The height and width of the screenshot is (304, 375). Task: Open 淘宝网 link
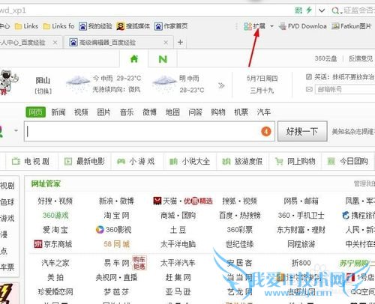click(x=116, y=215)
